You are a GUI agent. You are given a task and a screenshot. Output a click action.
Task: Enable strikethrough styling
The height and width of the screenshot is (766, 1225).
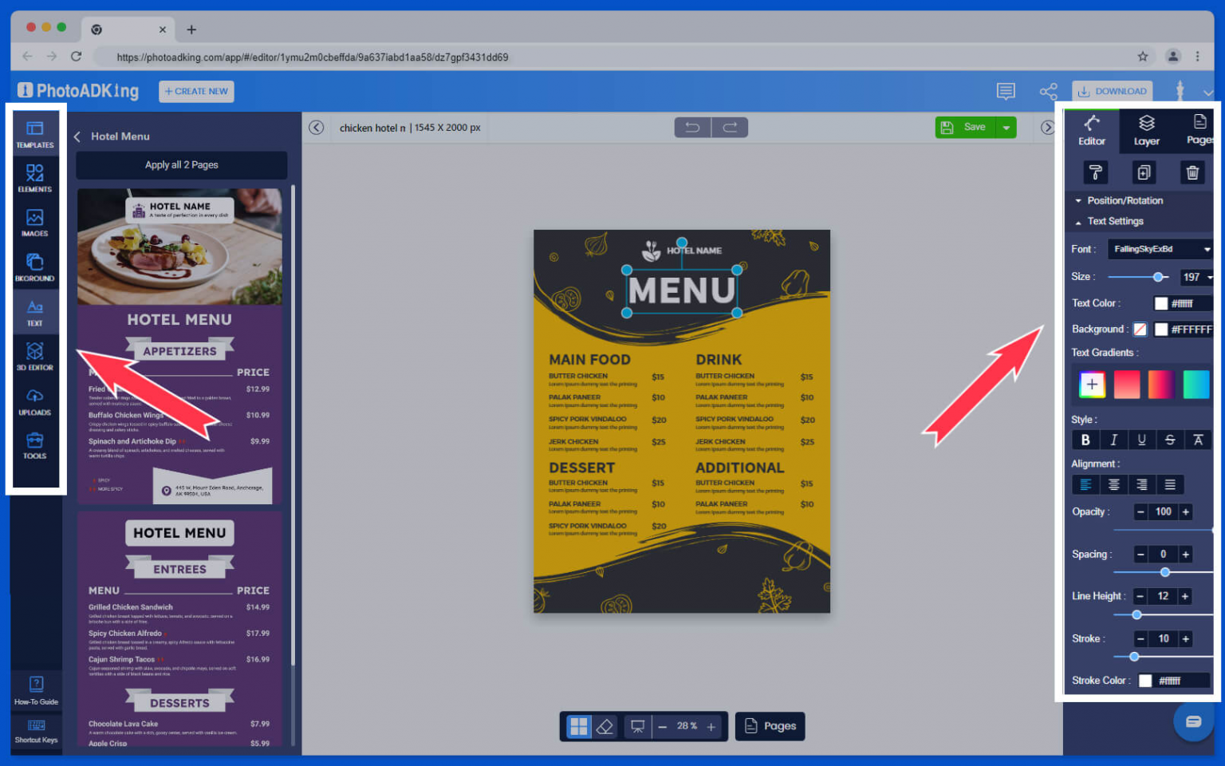pyautogui.click(x=1170, y=440)
